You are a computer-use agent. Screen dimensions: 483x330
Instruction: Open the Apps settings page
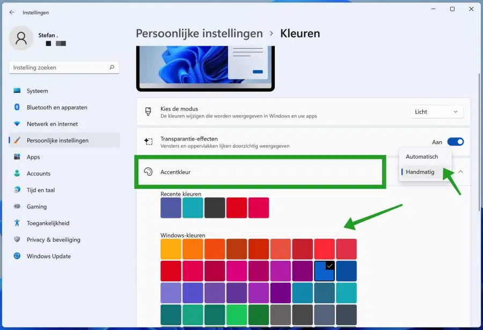(x=64, y=157)
